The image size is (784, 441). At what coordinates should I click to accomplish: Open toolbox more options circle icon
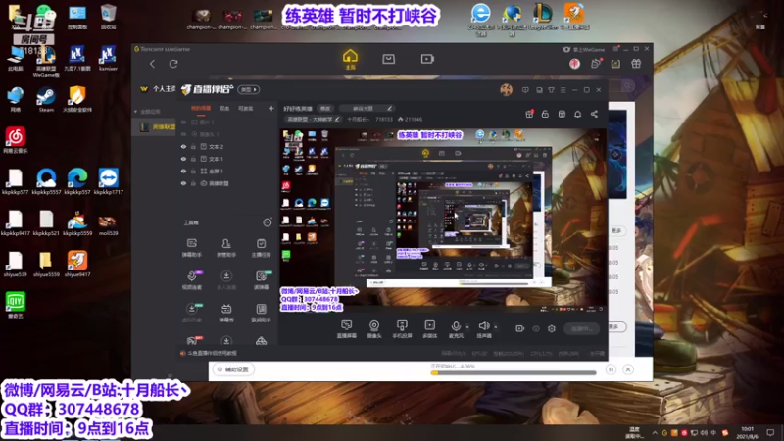268,222
